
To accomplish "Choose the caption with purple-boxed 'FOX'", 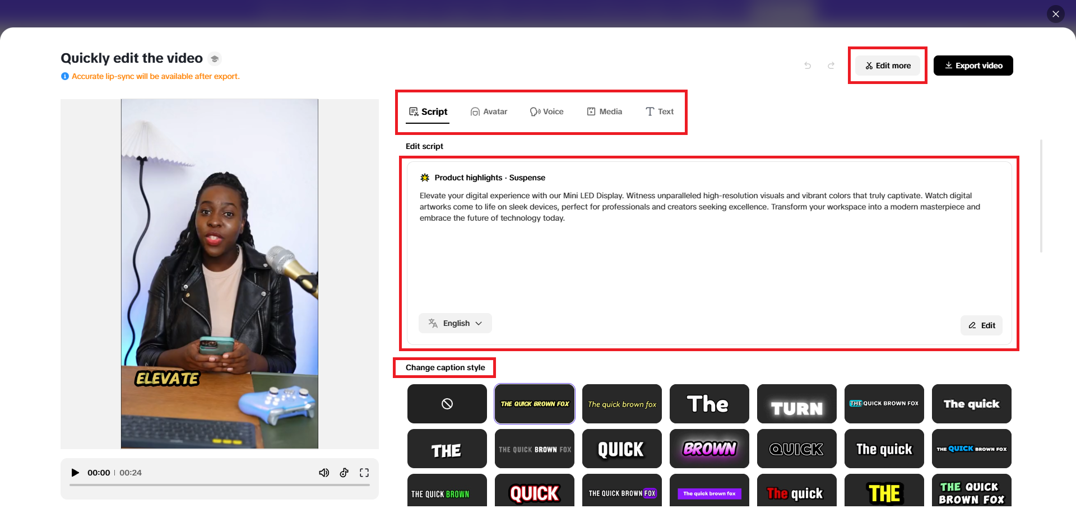I will (x=622, y=491).
